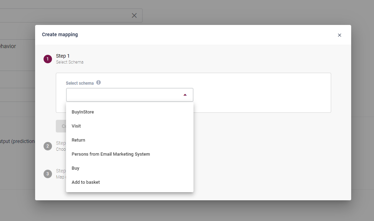Select the Visit schema option
Image resolution: width=374 pixels, height=221 pixels.
pos(76,126)
